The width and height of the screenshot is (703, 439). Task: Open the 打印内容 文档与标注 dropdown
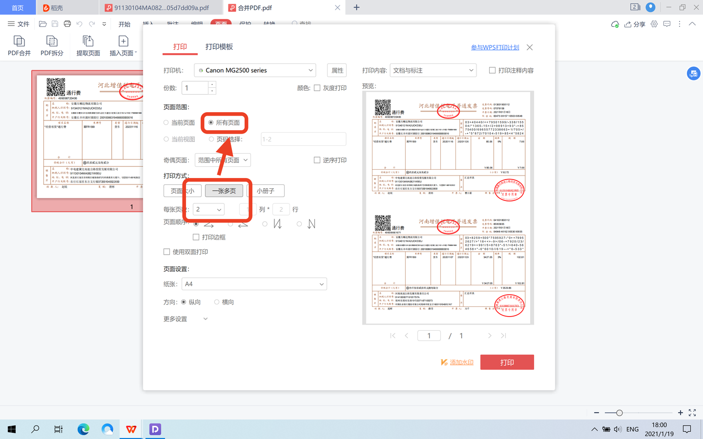433,70
